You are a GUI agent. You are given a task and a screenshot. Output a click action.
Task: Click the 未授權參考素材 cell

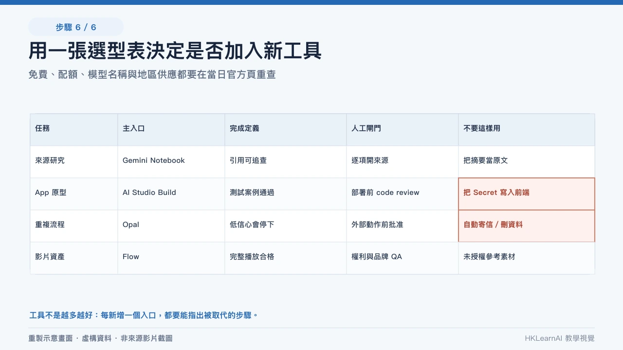click(527, 258)
